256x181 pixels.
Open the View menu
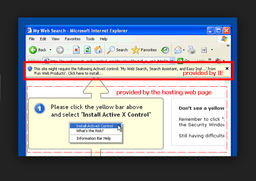point(56,39)
